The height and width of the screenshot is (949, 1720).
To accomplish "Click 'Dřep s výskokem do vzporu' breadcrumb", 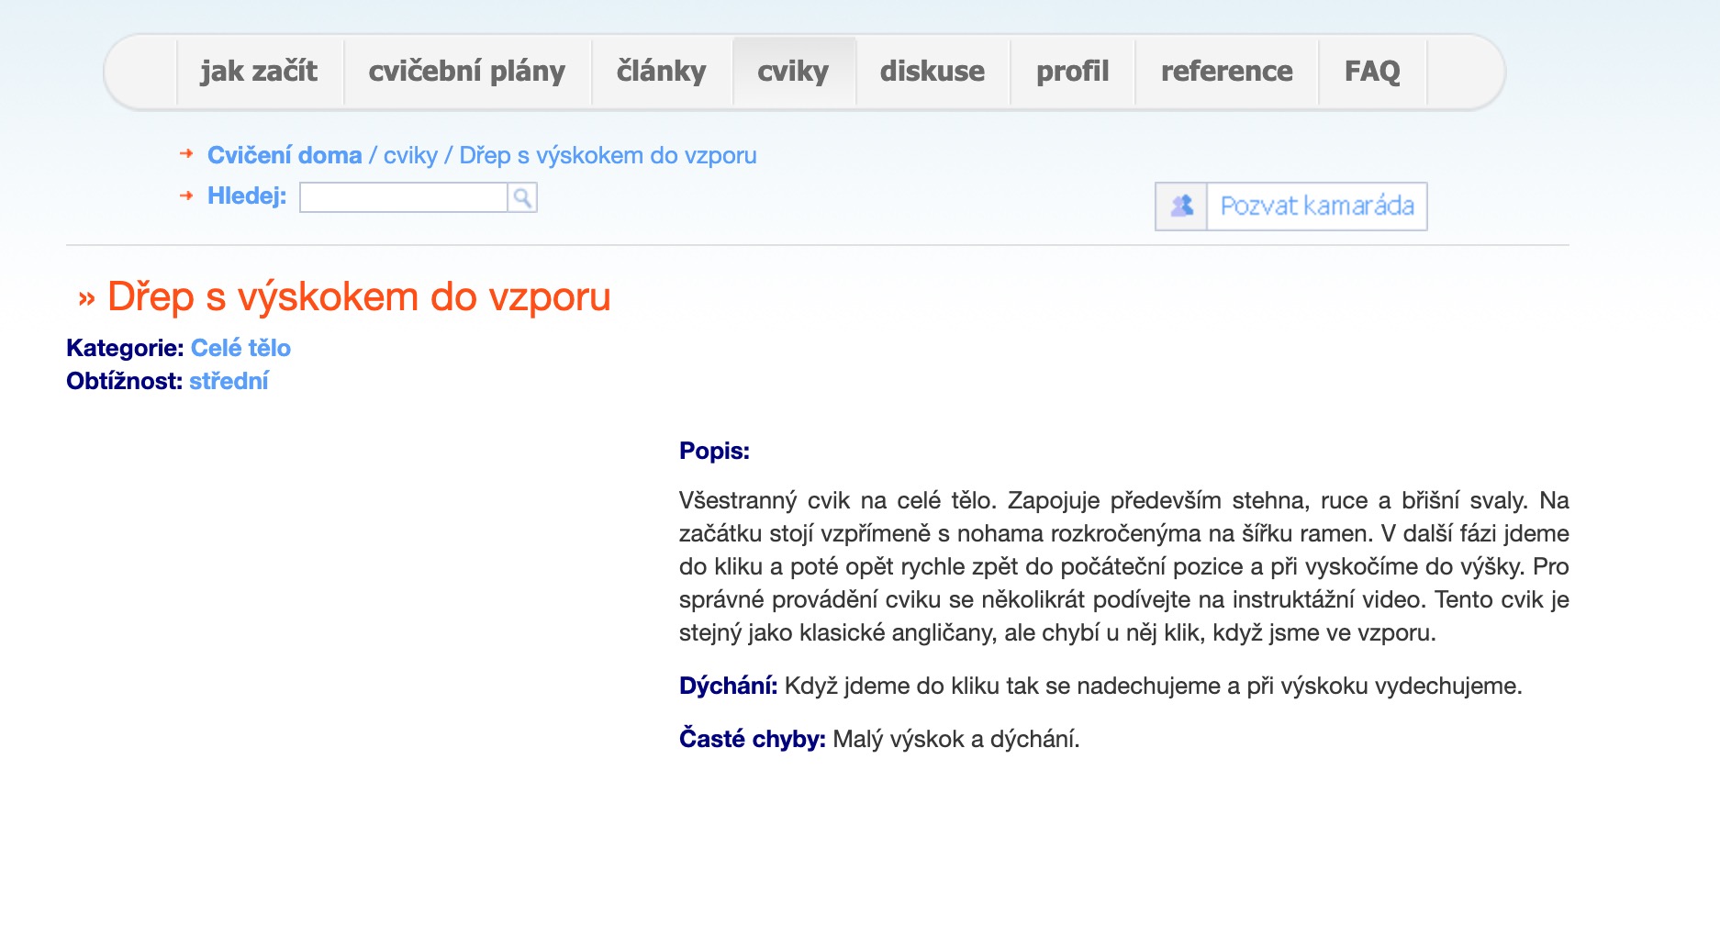I will coord(608,155).
